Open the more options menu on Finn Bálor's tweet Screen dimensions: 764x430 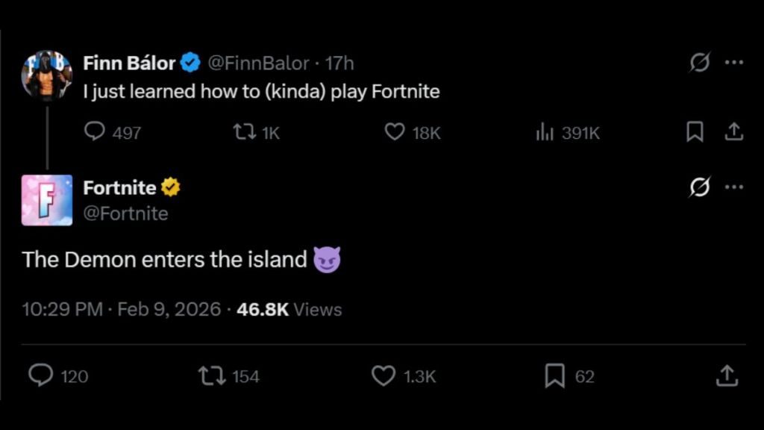tap(735, 63)
